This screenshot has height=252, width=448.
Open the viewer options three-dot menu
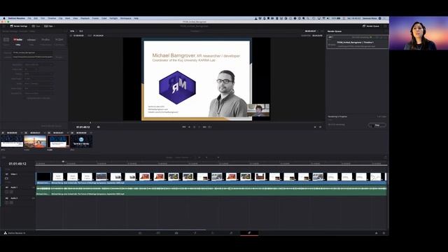pyautogui.click(x=322, y=31)
